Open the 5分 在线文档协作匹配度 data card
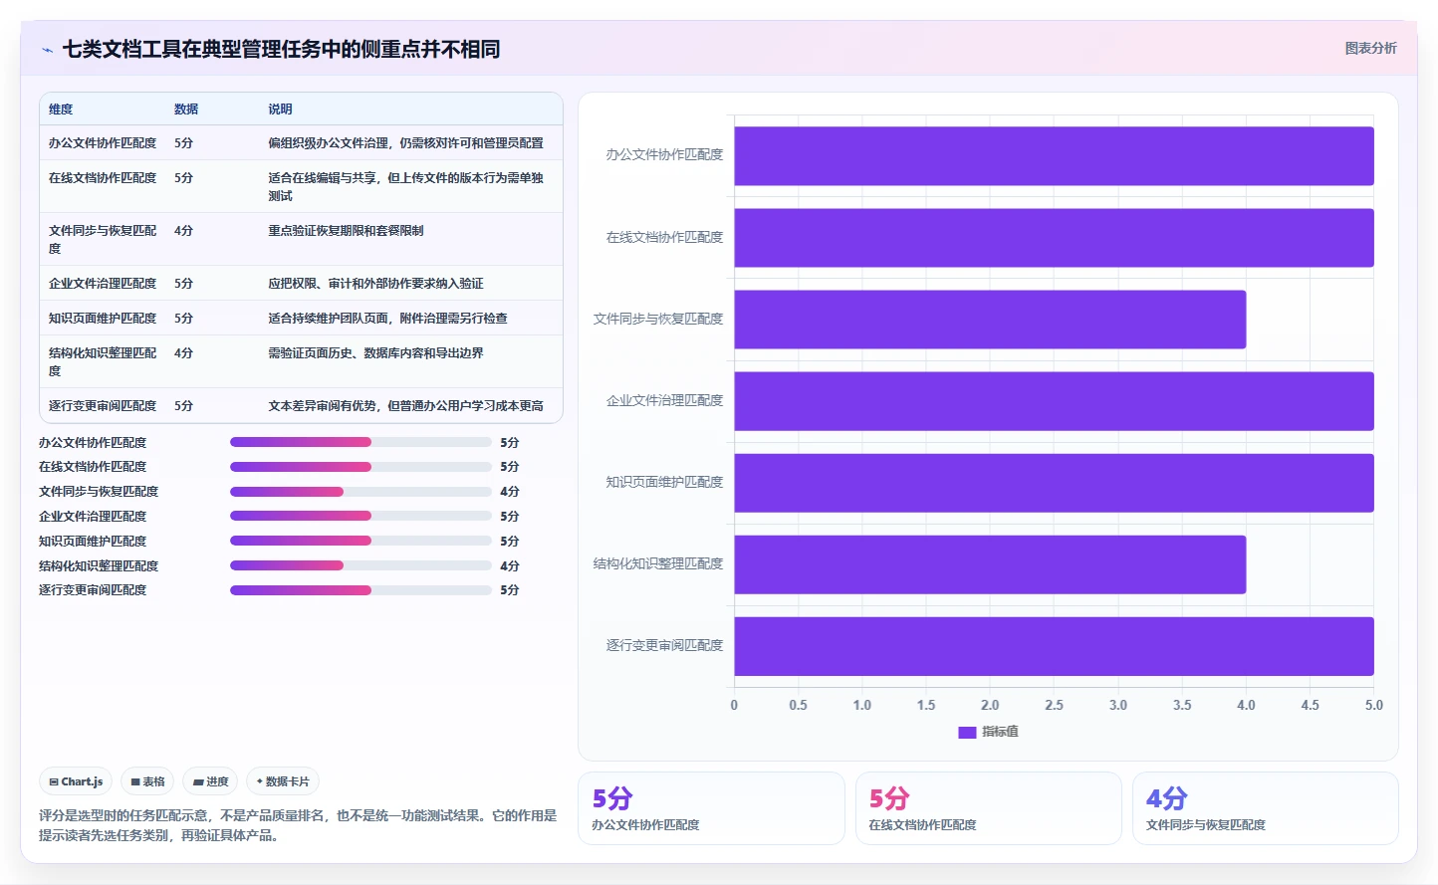 (x=988, y=808)
